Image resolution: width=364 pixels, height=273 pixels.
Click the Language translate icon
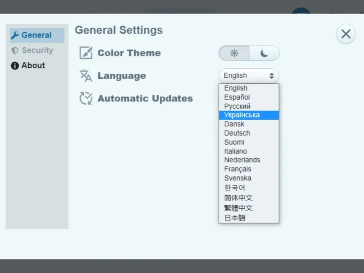[x=86, y=76]
